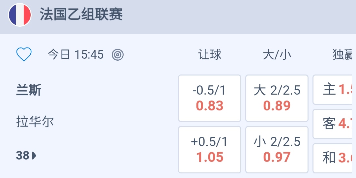
Task: Tap the 今日 15:45 kickoff time
Action: [x=75, y=54]
